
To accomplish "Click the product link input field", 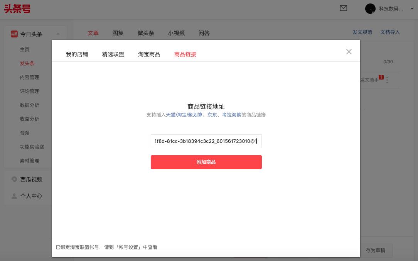I will point(206,141).
